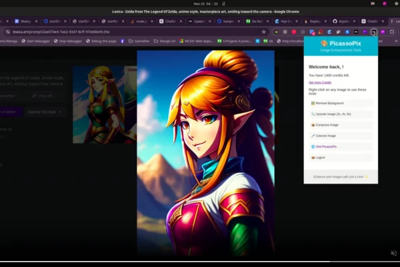Click Visit PicassoPix link in popup

(x=341, y=147)
